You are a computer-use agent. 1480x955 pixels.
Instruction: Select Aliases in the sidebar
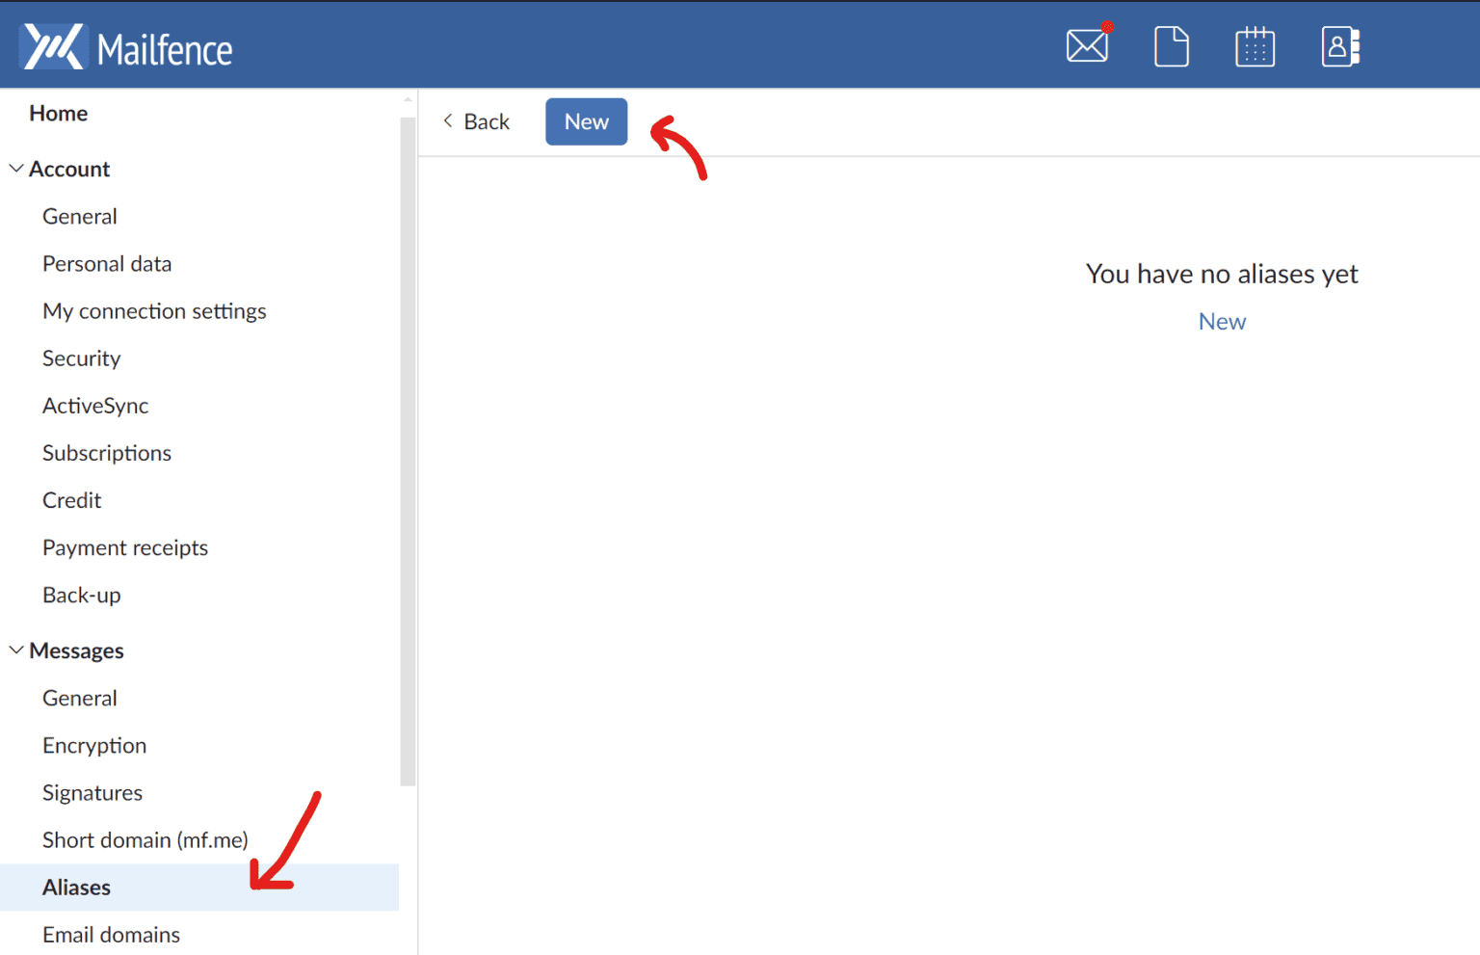[76, 887]
